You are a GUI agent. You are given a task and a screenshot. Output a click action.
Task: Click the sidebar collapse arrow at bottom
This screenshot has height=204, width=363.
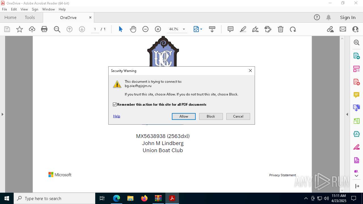click(357, 186)
